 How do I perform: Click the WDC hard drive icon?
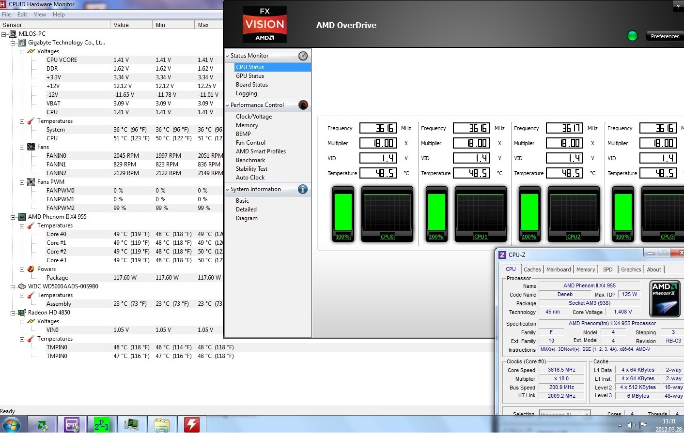pos(22,286)
